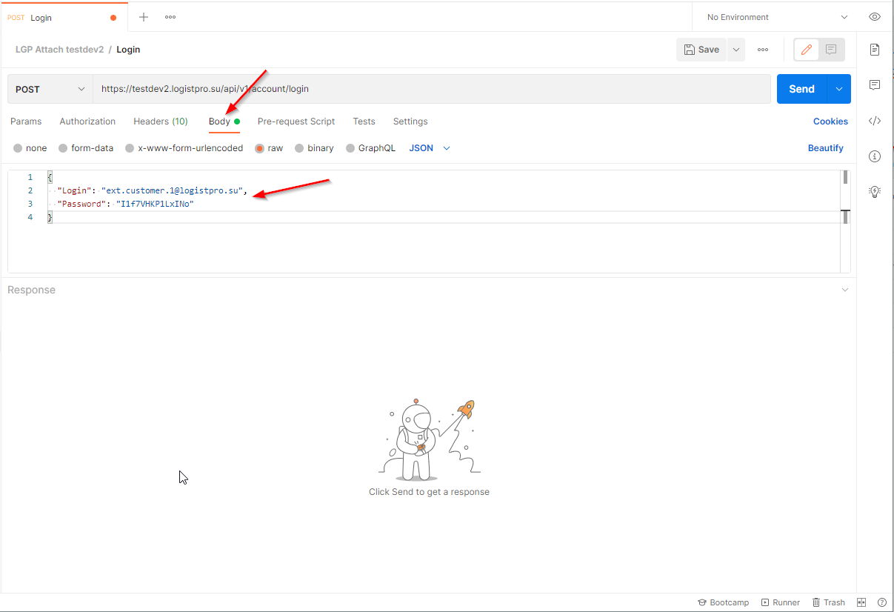Open the code snippet icon in sidebar
The image size is (894, 612).
coord(875,121)
